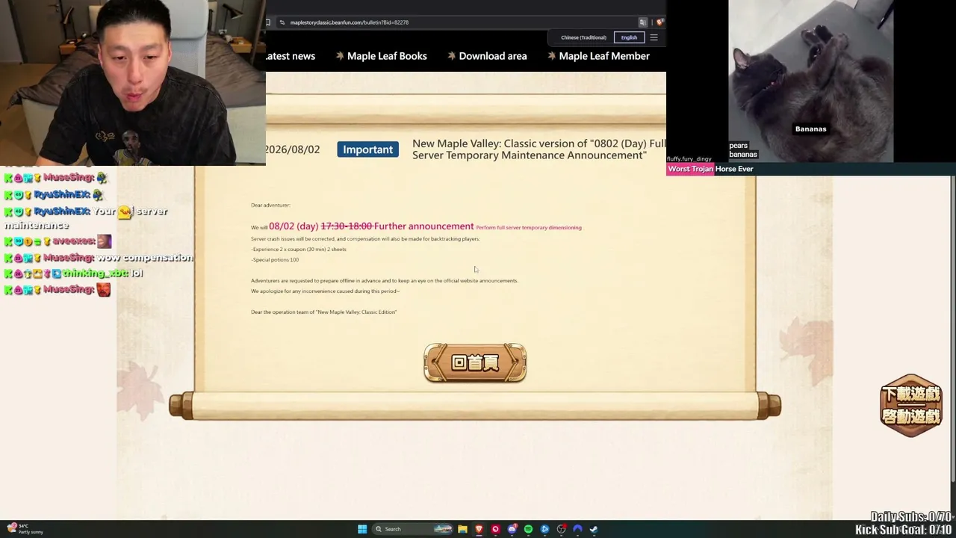Select English translation language
The image size is (956, 538).
click(x=629, y=37)
